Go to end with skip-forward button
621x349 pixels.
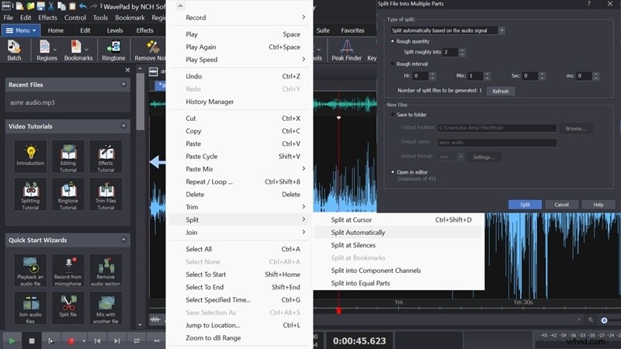(x=117, y=340)
